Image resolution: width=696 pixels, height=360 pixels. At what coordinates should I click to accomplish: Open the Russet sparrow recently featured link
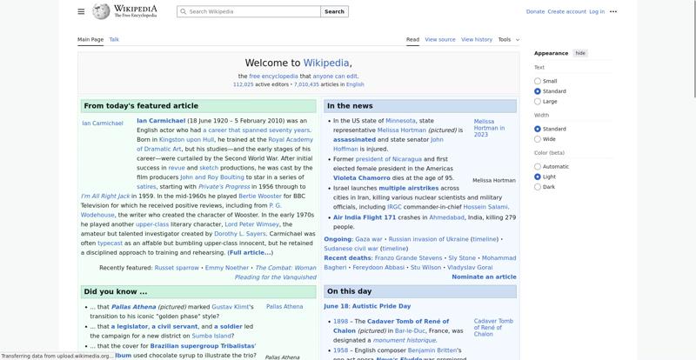[x=177, y=268]
